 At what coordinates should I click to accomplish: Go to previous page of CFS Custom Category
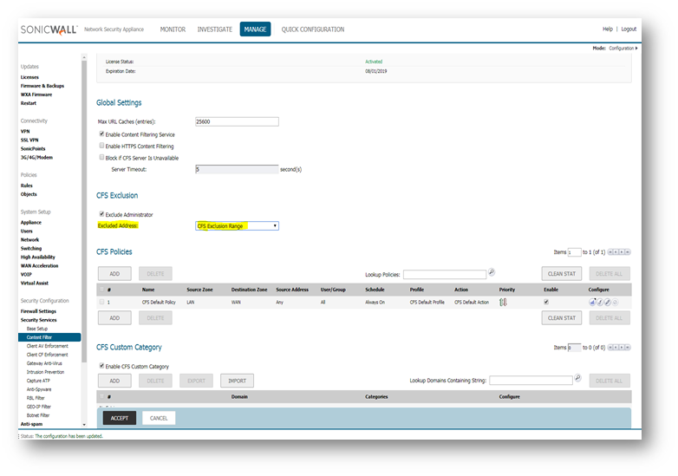(x=616, y=347)
